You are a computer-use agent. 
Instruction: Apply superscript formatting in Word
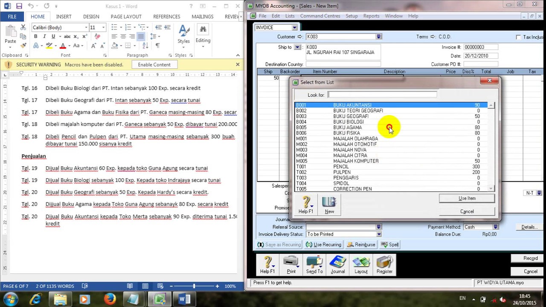coord(84,36)
